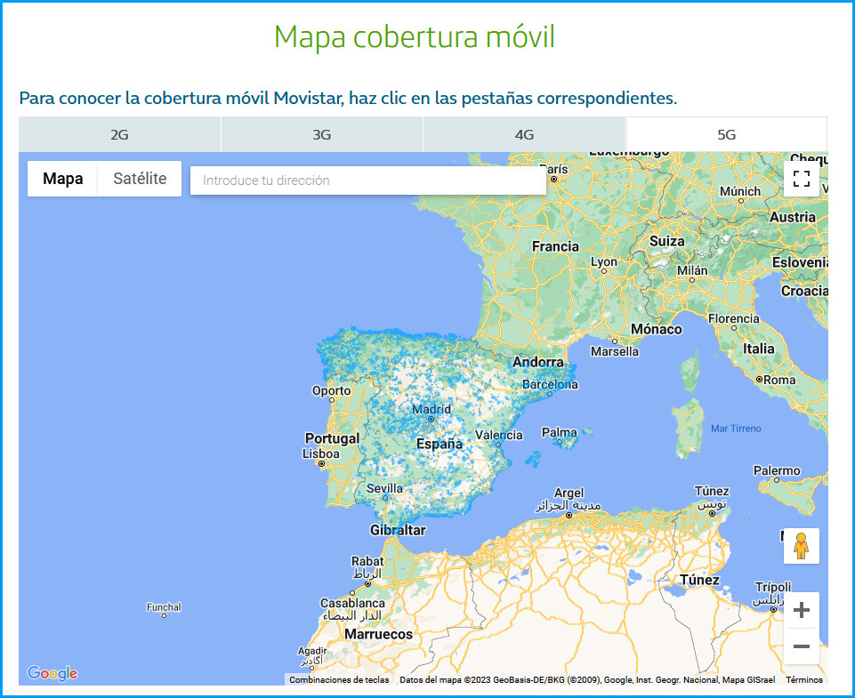This screenshot has height=698, width=855.
Task: Click the Street View pegman icon
Action: [801, 546]
